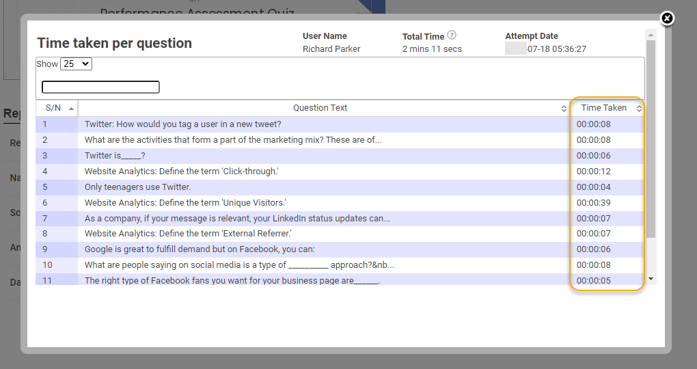
Task: Select row 'Twitter: How would you tag a user'
Action: coord(182,124)
